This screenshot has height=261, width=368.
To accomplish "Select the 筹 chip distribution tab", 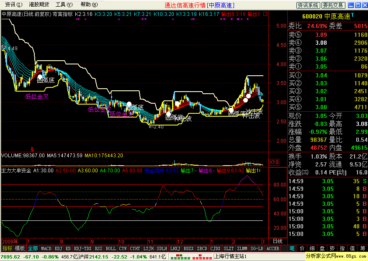I will point(363,248).
